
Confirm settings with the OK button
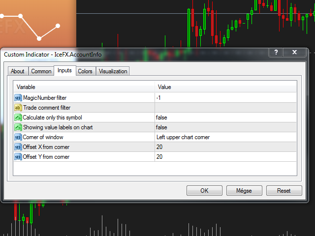[204, 190]
